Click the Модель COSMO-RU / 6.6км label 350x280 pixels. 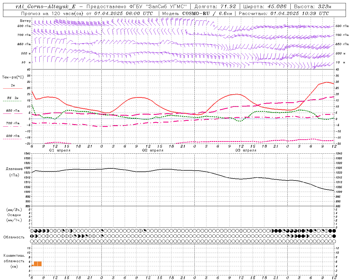point(197,13)
